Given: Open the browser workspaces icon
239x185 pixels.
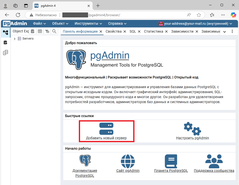Looking at the screenshot, I should 15,6.
